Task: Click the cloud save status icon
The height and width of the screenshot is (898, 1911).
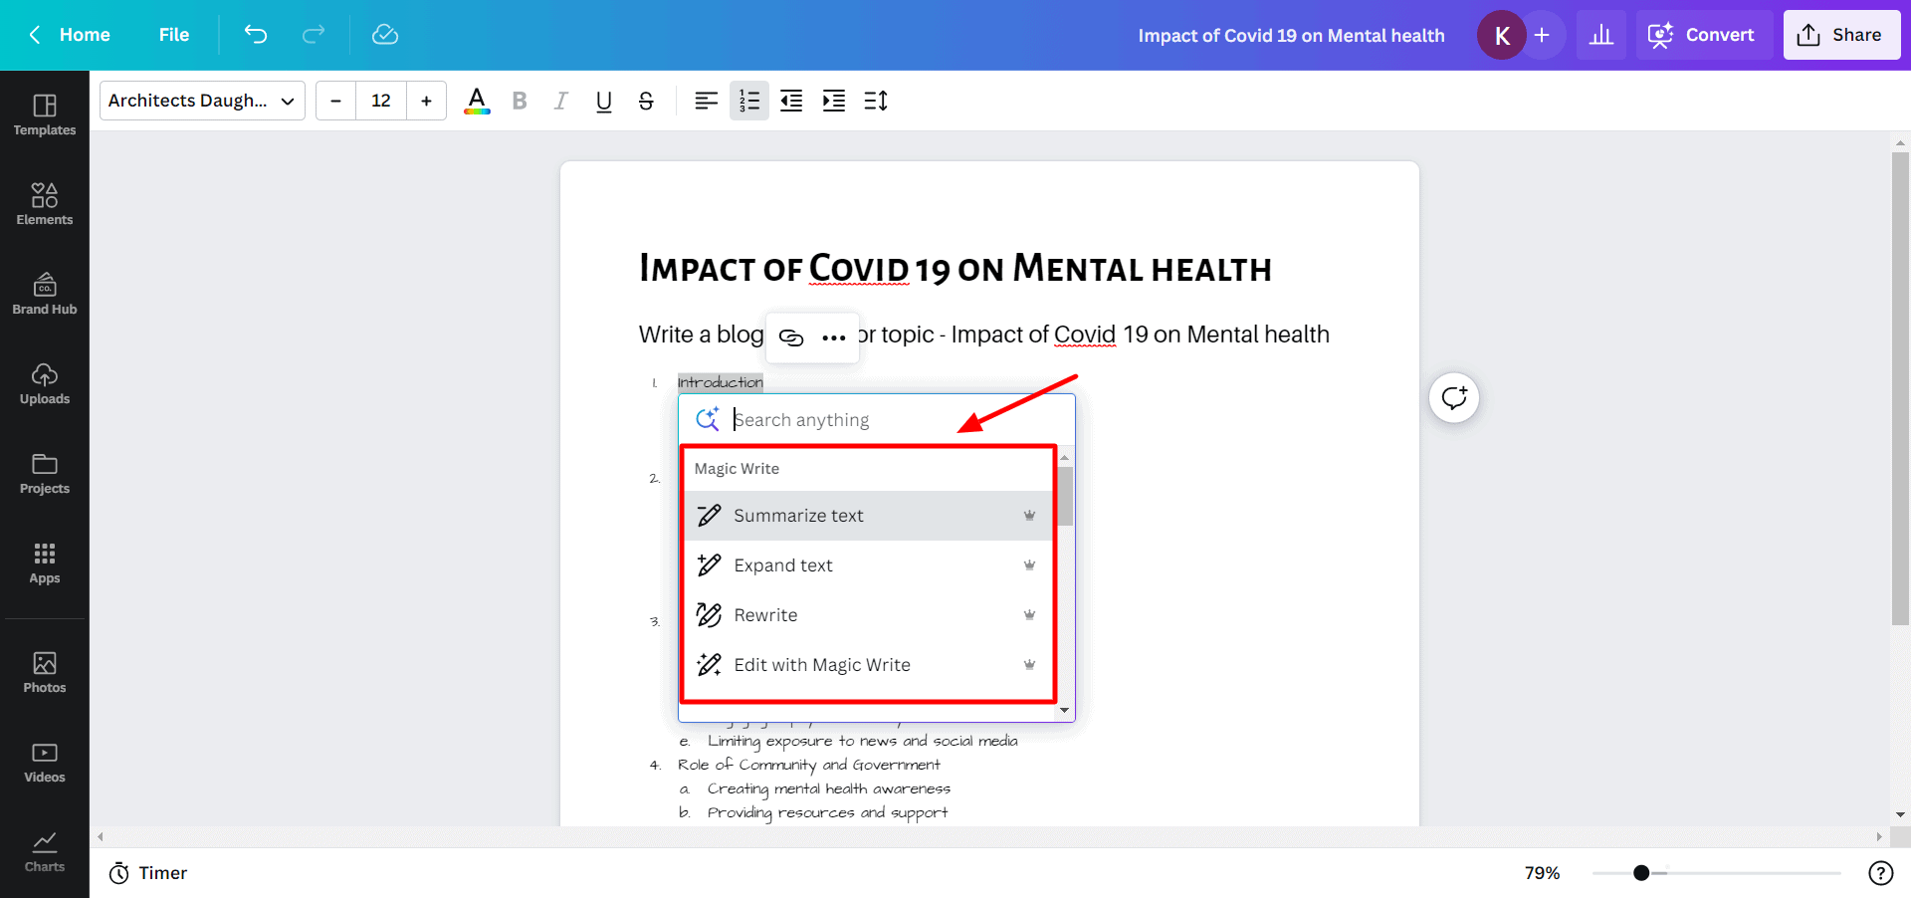Action: (x=384, y=35)
